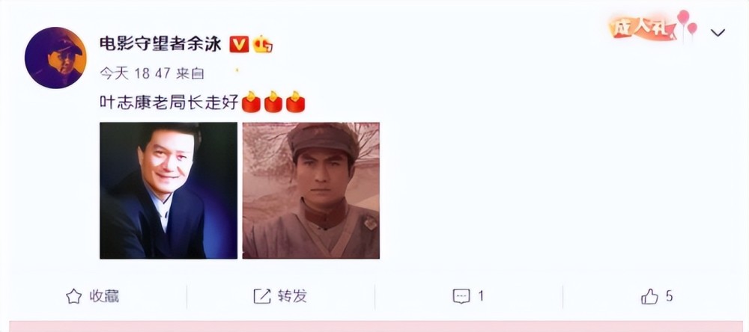Viewport: 749px width, 332px height.
Task: Open the comment speech bubble icon
Action: (x=461, y=296)
